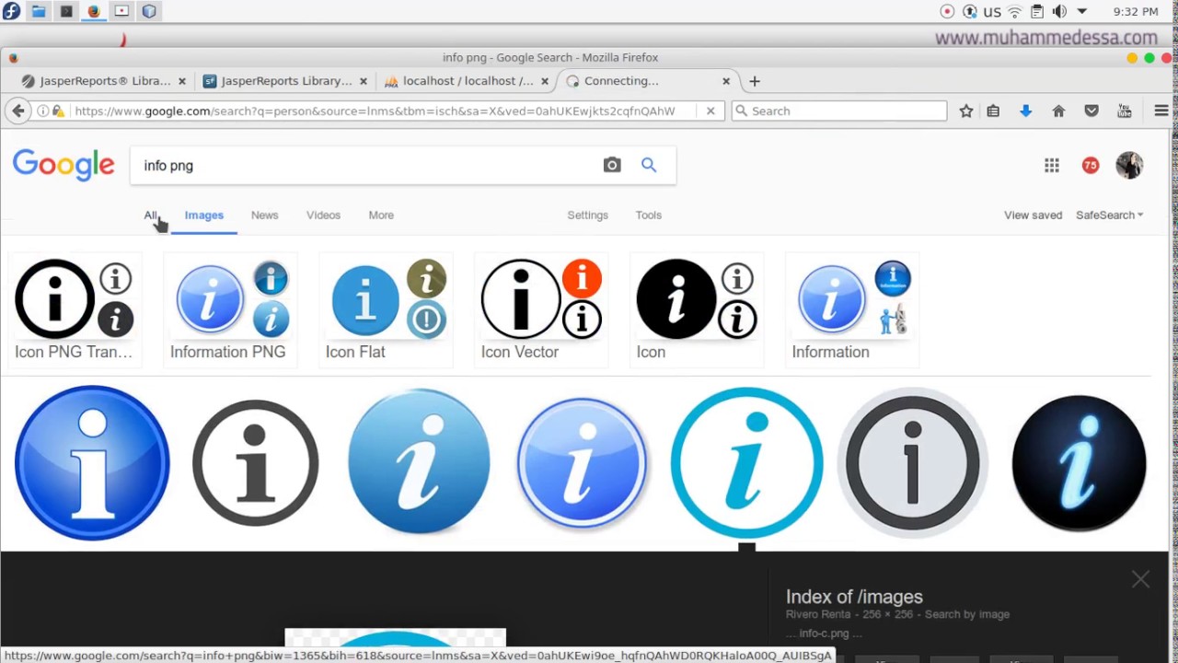Image resolution: width=1178 pixels, height=663 pixels.
Task: Go to the Firefox home page
Action: pos(1058,110)
